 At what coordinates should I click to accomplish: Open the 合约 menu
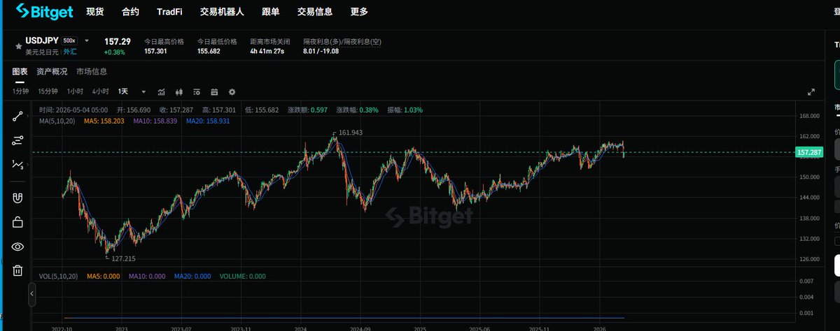(130, 12)
